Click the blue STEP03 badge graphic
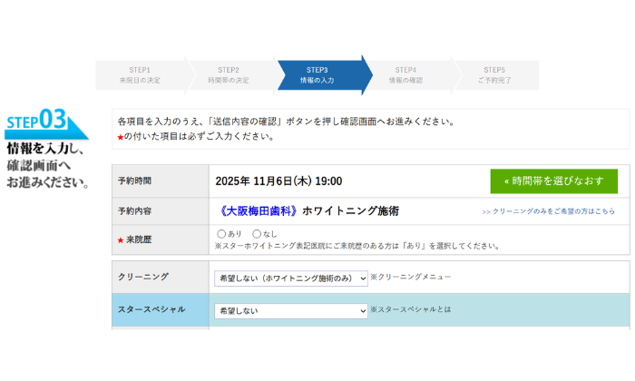This screenshot has height=381, width=635. pyautogui.click(x=45, y=122)
